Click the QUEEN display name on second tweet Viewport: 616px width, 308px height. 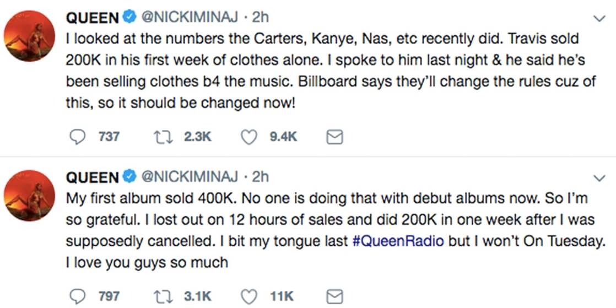[x=92, y=177]
